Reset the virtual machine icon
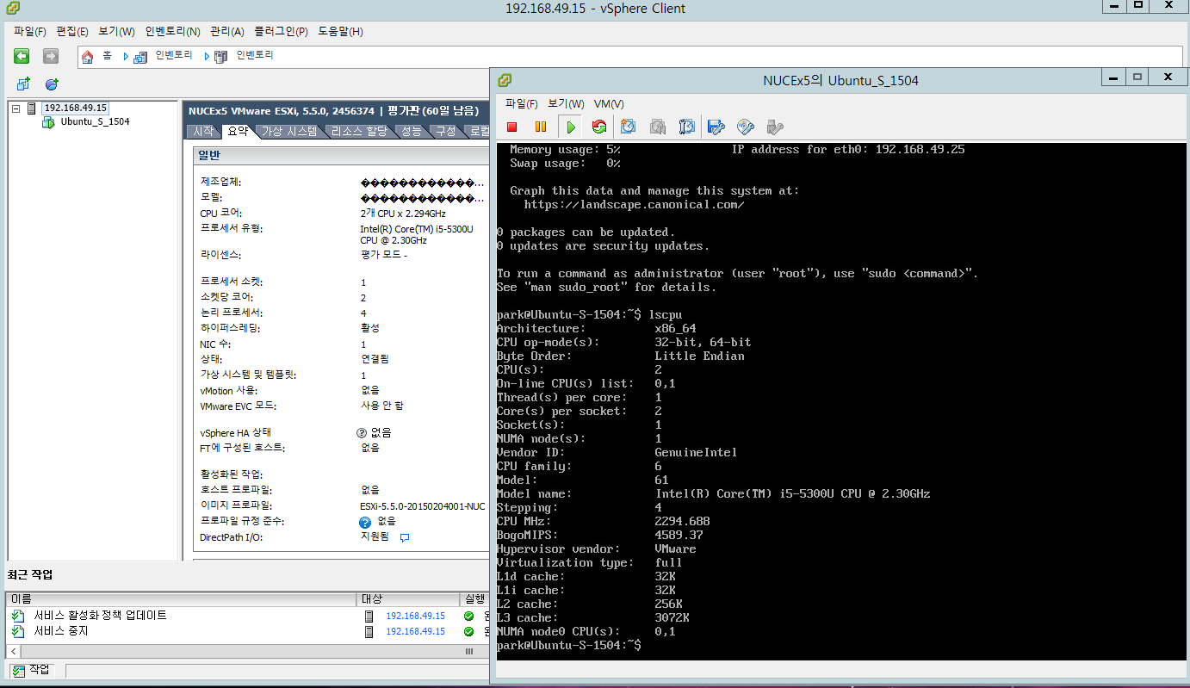The width and height of the screenshot is (1190, 688). [x=598, y=127]
